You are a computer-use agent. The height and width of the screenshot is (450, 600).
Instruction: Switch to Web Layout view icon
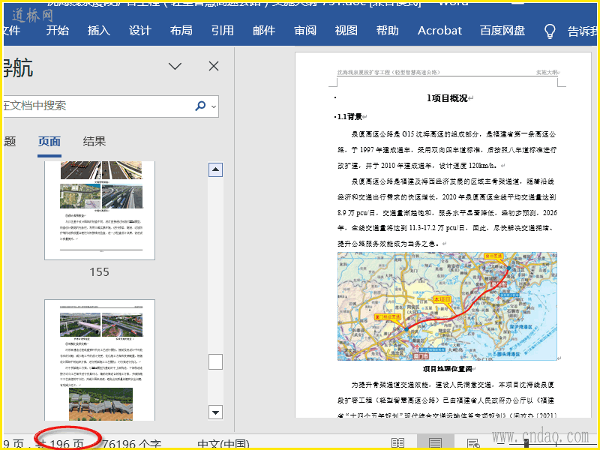(472, 443)
